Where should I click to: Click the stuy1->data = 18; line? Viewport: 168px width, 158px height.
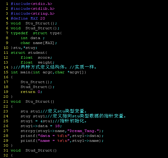coord(41,126)
